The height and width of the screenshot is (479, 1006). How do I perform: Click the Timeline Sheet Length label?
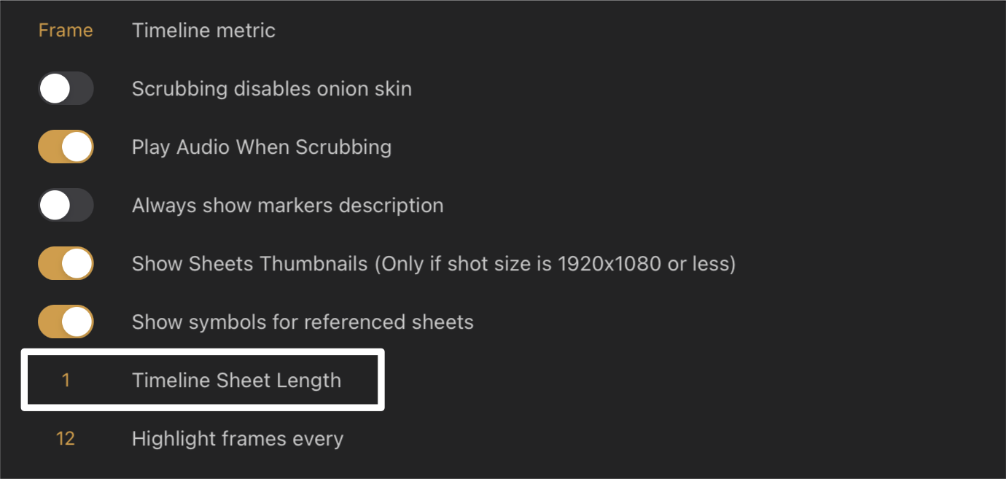tap(236, 381)
